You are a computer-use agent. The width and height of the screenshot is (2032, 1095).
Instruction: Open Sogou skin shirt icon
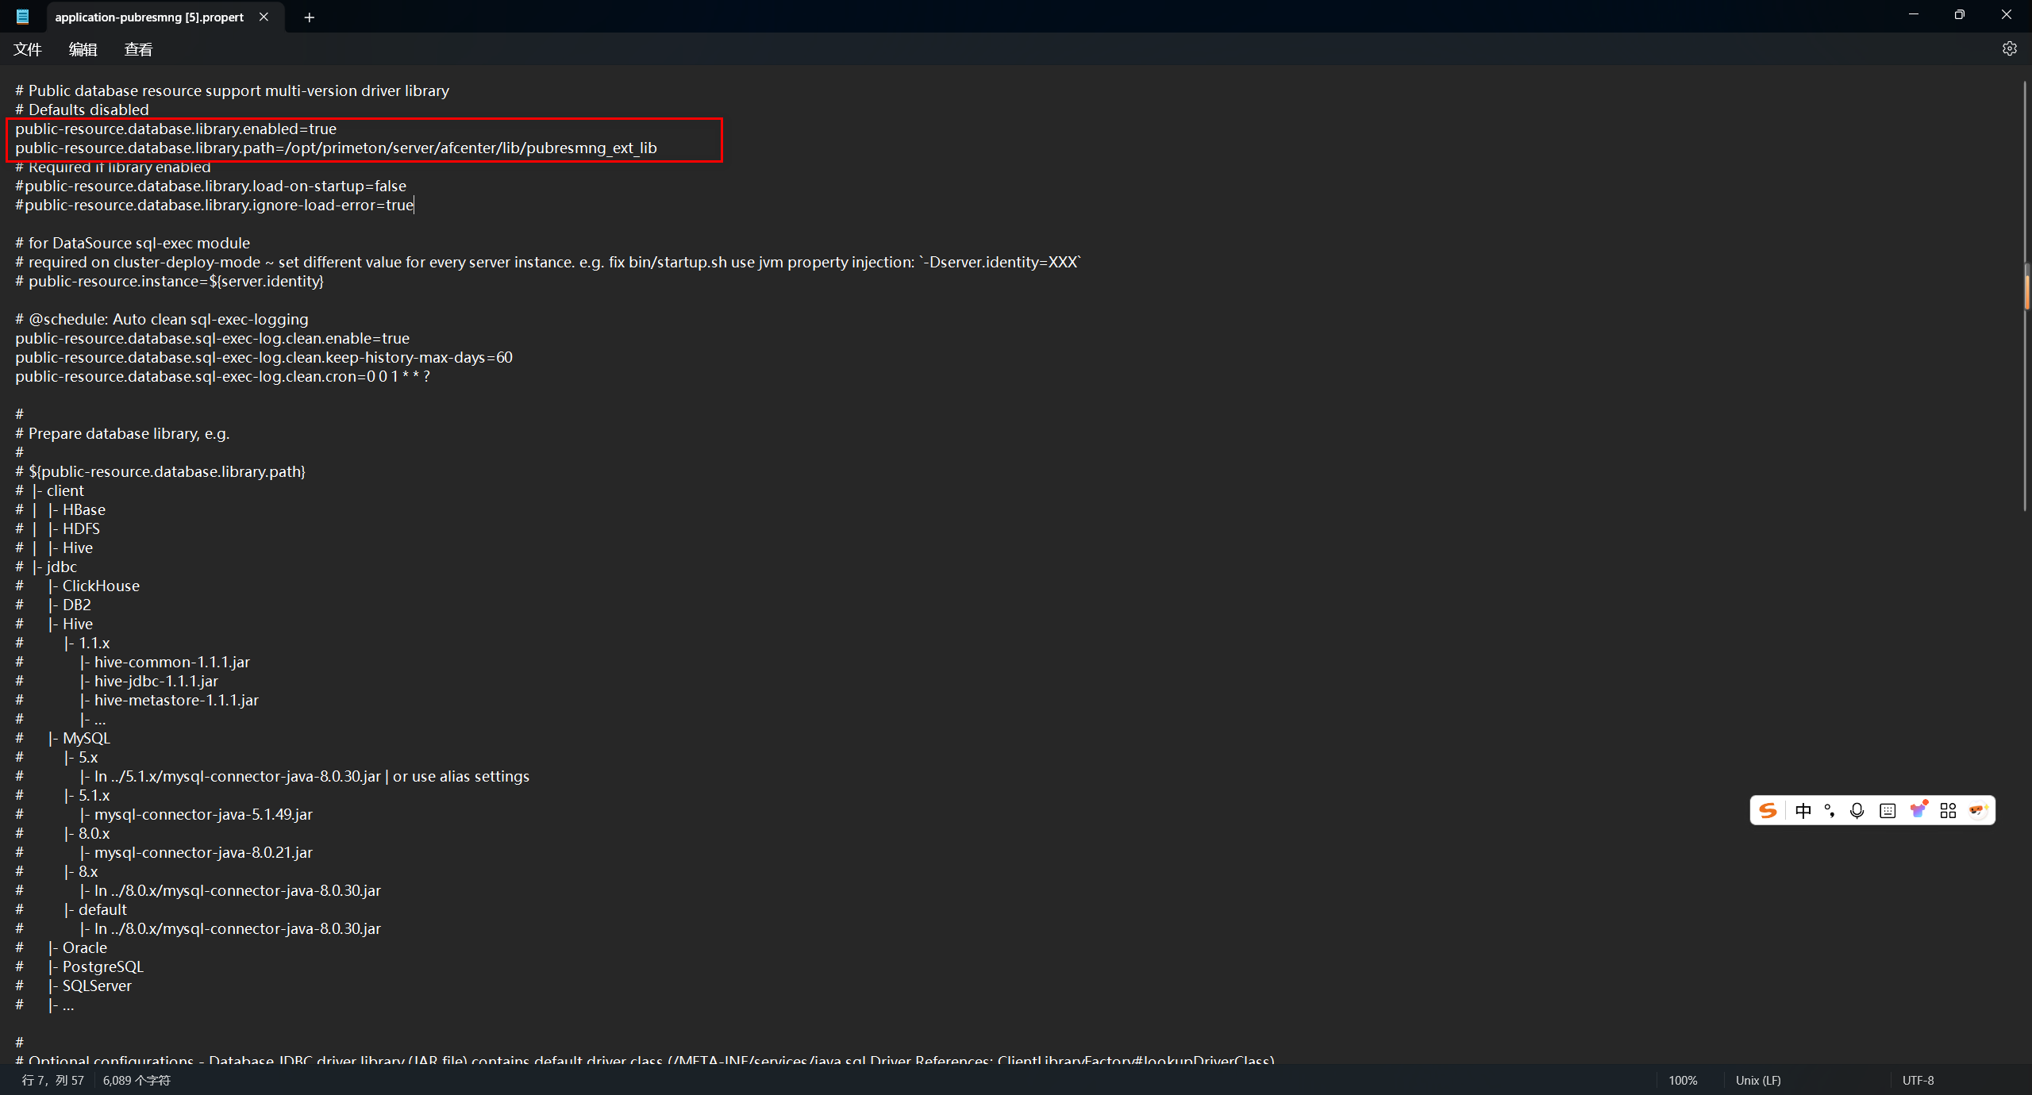(x=1918, y=810)
